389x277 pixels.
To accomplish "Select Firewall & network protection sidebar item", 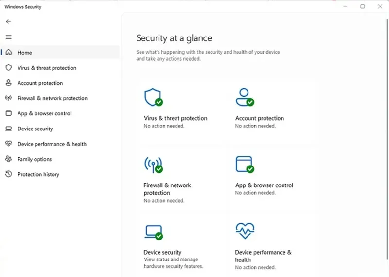I will point(53,98).
